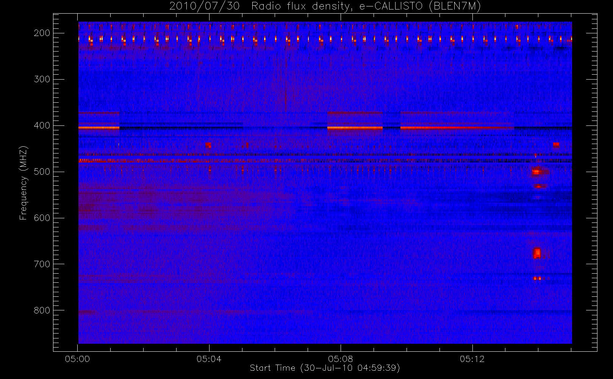Screen dimensions: 613x379
Task: Click the Start Time axis caption
Action: (325, 368)
